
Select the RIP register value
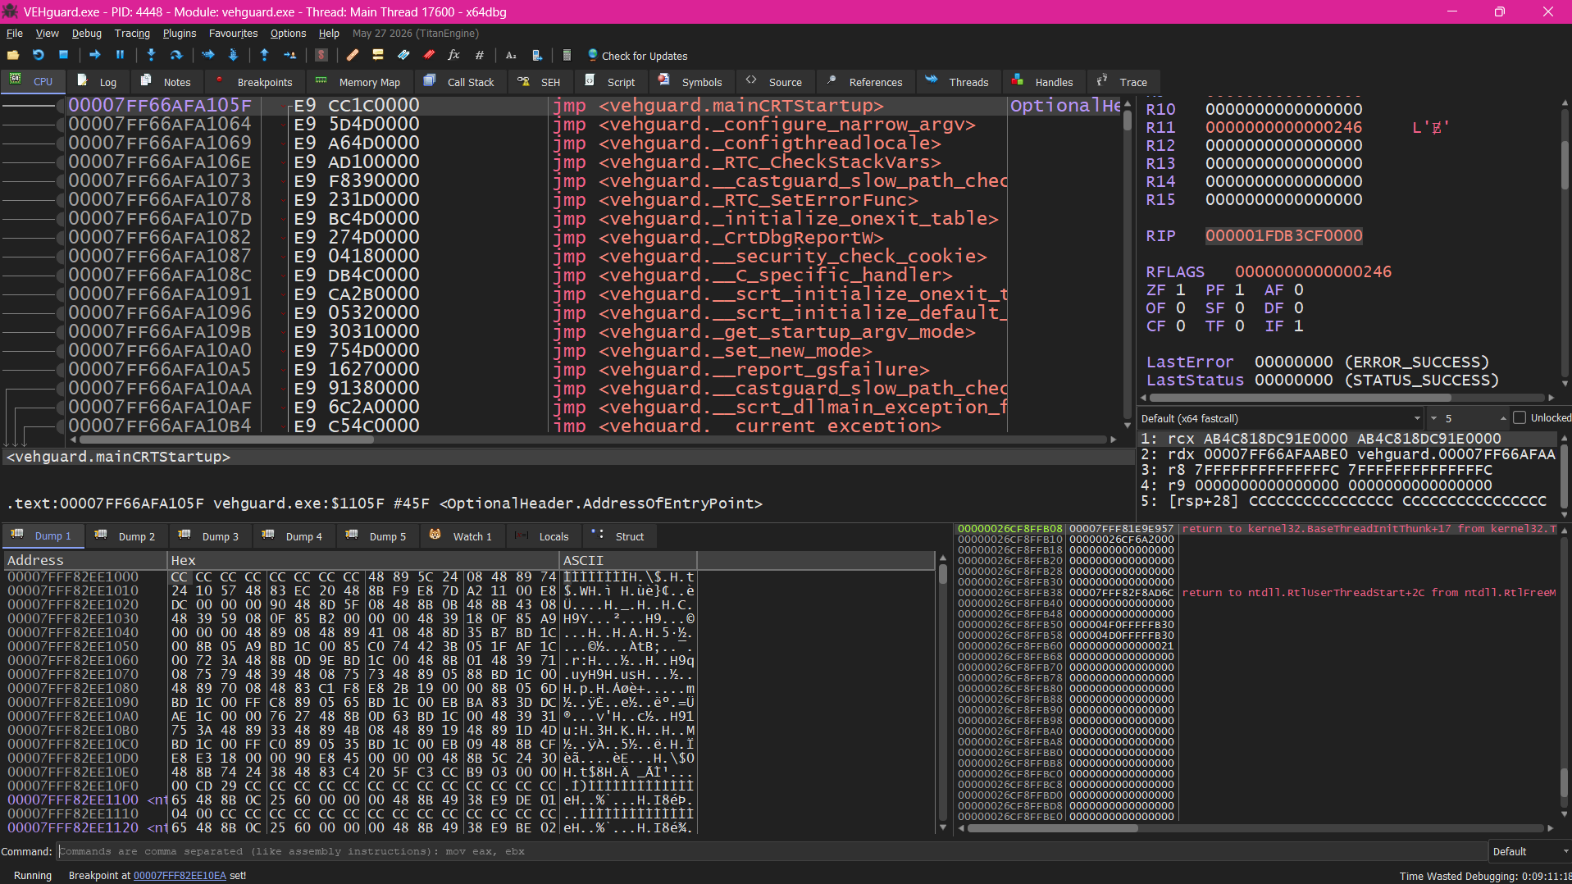pos(1283,235)
